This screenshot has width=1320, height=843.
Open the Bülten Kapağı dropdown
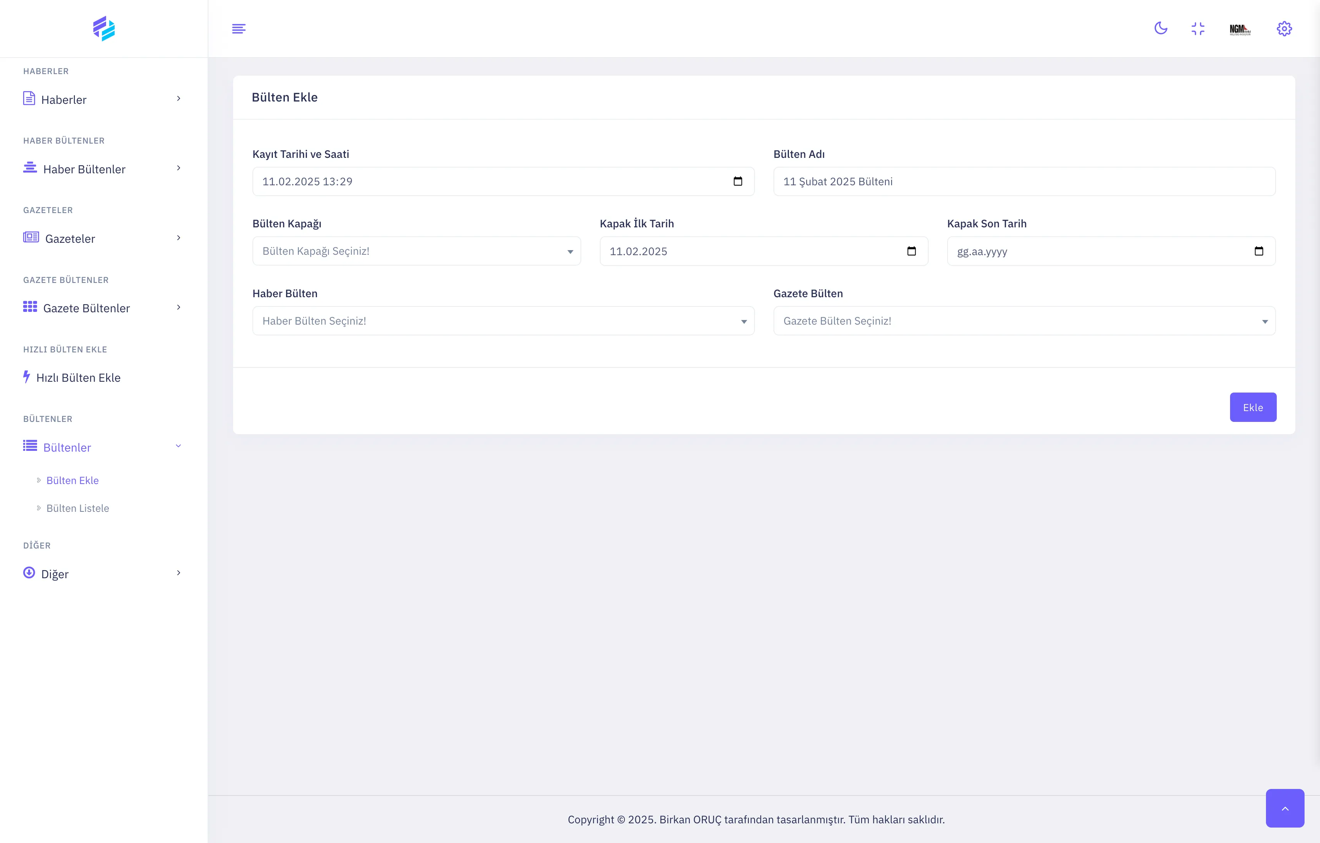pos(416,251)
